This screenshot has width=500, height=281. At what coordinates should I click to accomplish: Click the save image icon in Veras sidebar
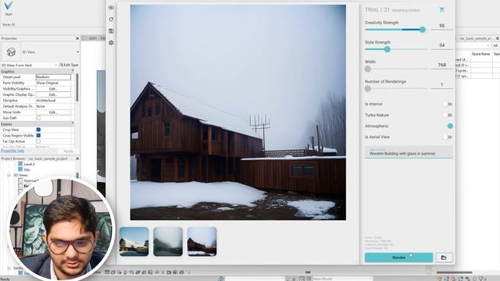tap(111, 31)
